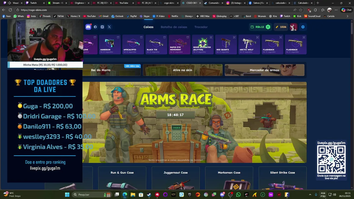Expand the bookmarks bar overflow chevron
This screenshot has width=354, height=199.
[x=348, y=16]
